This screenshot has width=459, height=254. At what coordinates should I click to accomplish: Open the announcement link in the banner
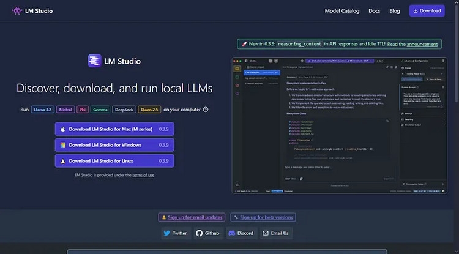422,44
